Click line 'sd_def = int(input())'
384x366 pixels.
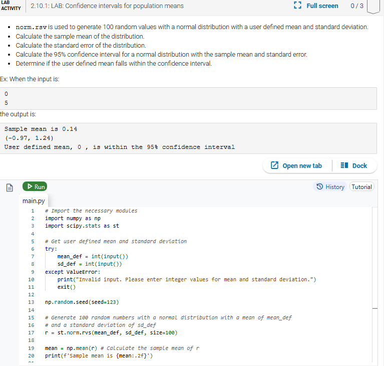(x=90, y=264)
